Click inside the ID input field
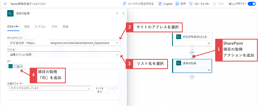 pyautogui.click(x=64, y=66)
